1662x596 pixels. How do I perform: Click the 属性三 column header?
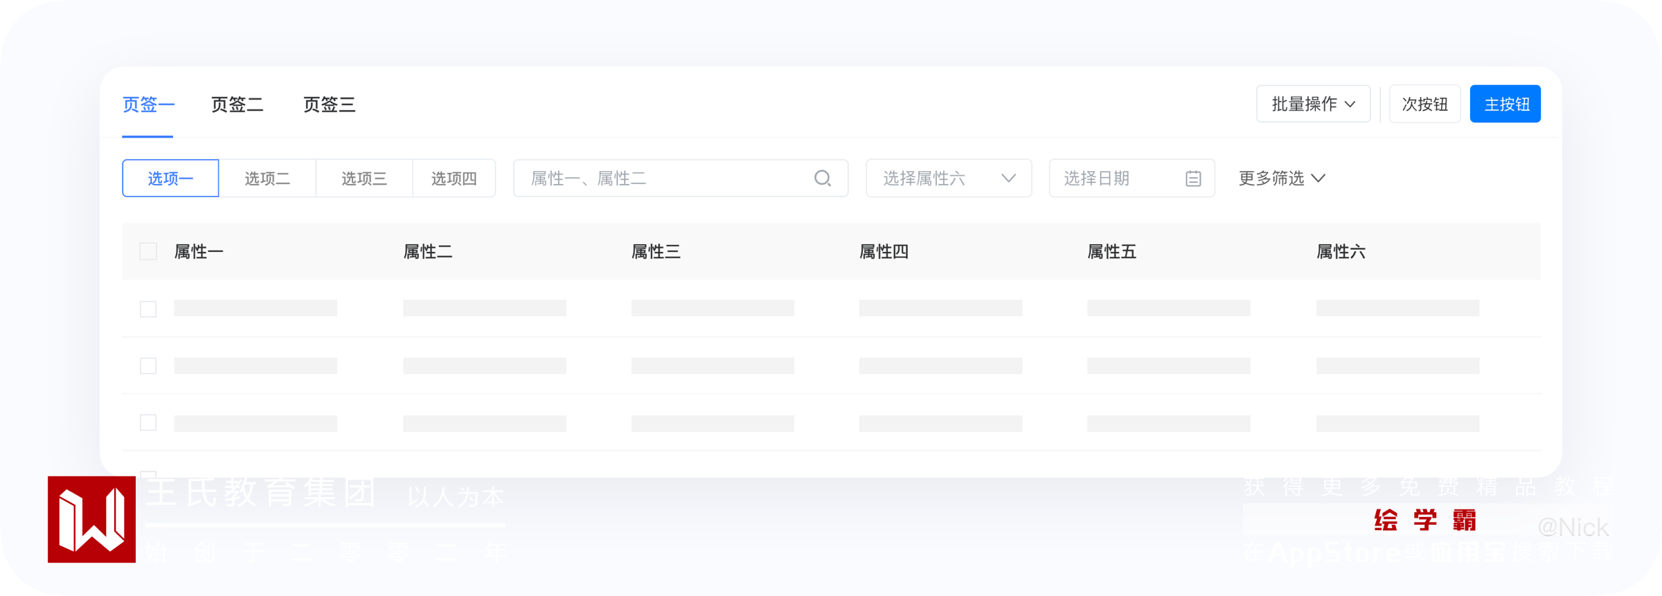coord(656,252)
